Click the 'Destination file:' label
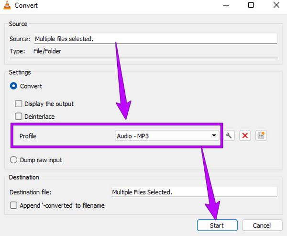The image size is (287, 236). (x=31, y=192)
